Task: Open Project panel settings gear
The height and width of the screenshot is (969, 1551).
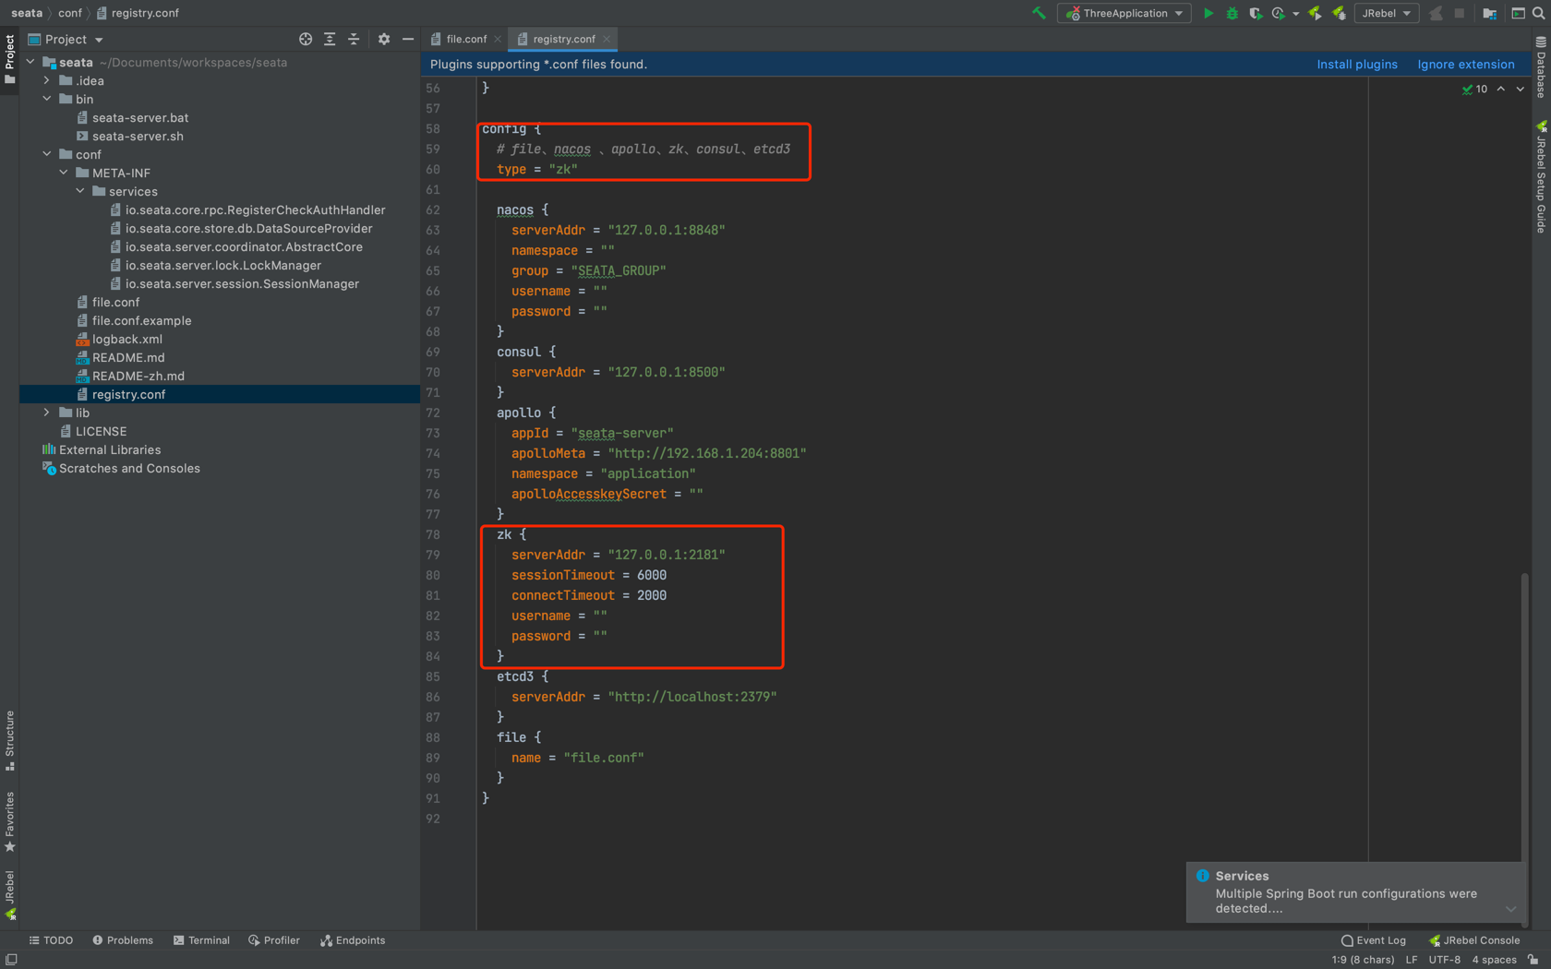Action: [384, 39]
